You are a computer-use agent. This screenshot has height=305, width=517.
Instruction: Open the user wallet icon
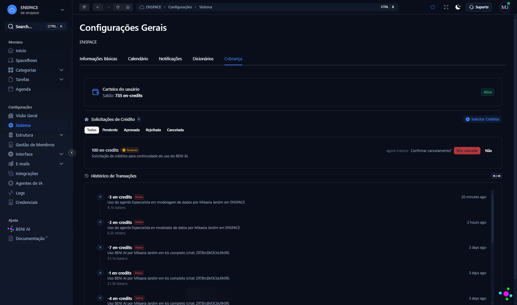pyautogui.click(x=96, y=92)
